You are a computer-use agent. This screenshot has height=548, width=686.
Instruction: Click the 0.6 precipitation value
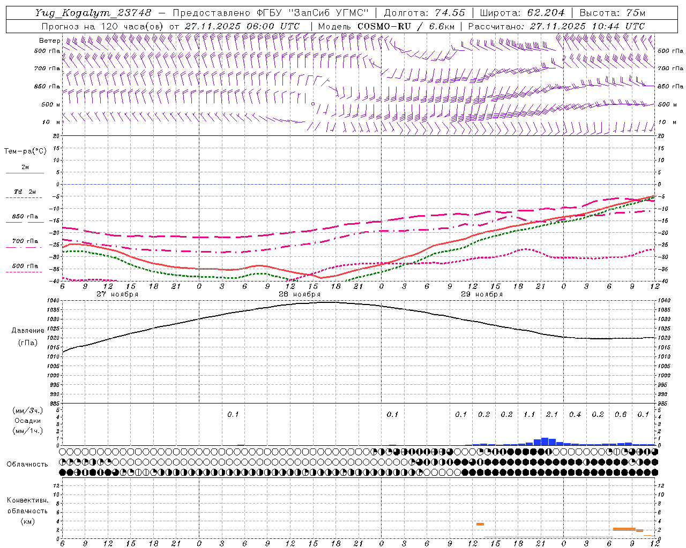click(621, 414)
